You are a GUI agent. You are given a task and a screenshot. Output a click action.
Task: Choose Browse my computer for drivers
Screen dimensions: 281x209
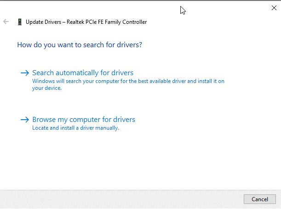coord(84,120)
